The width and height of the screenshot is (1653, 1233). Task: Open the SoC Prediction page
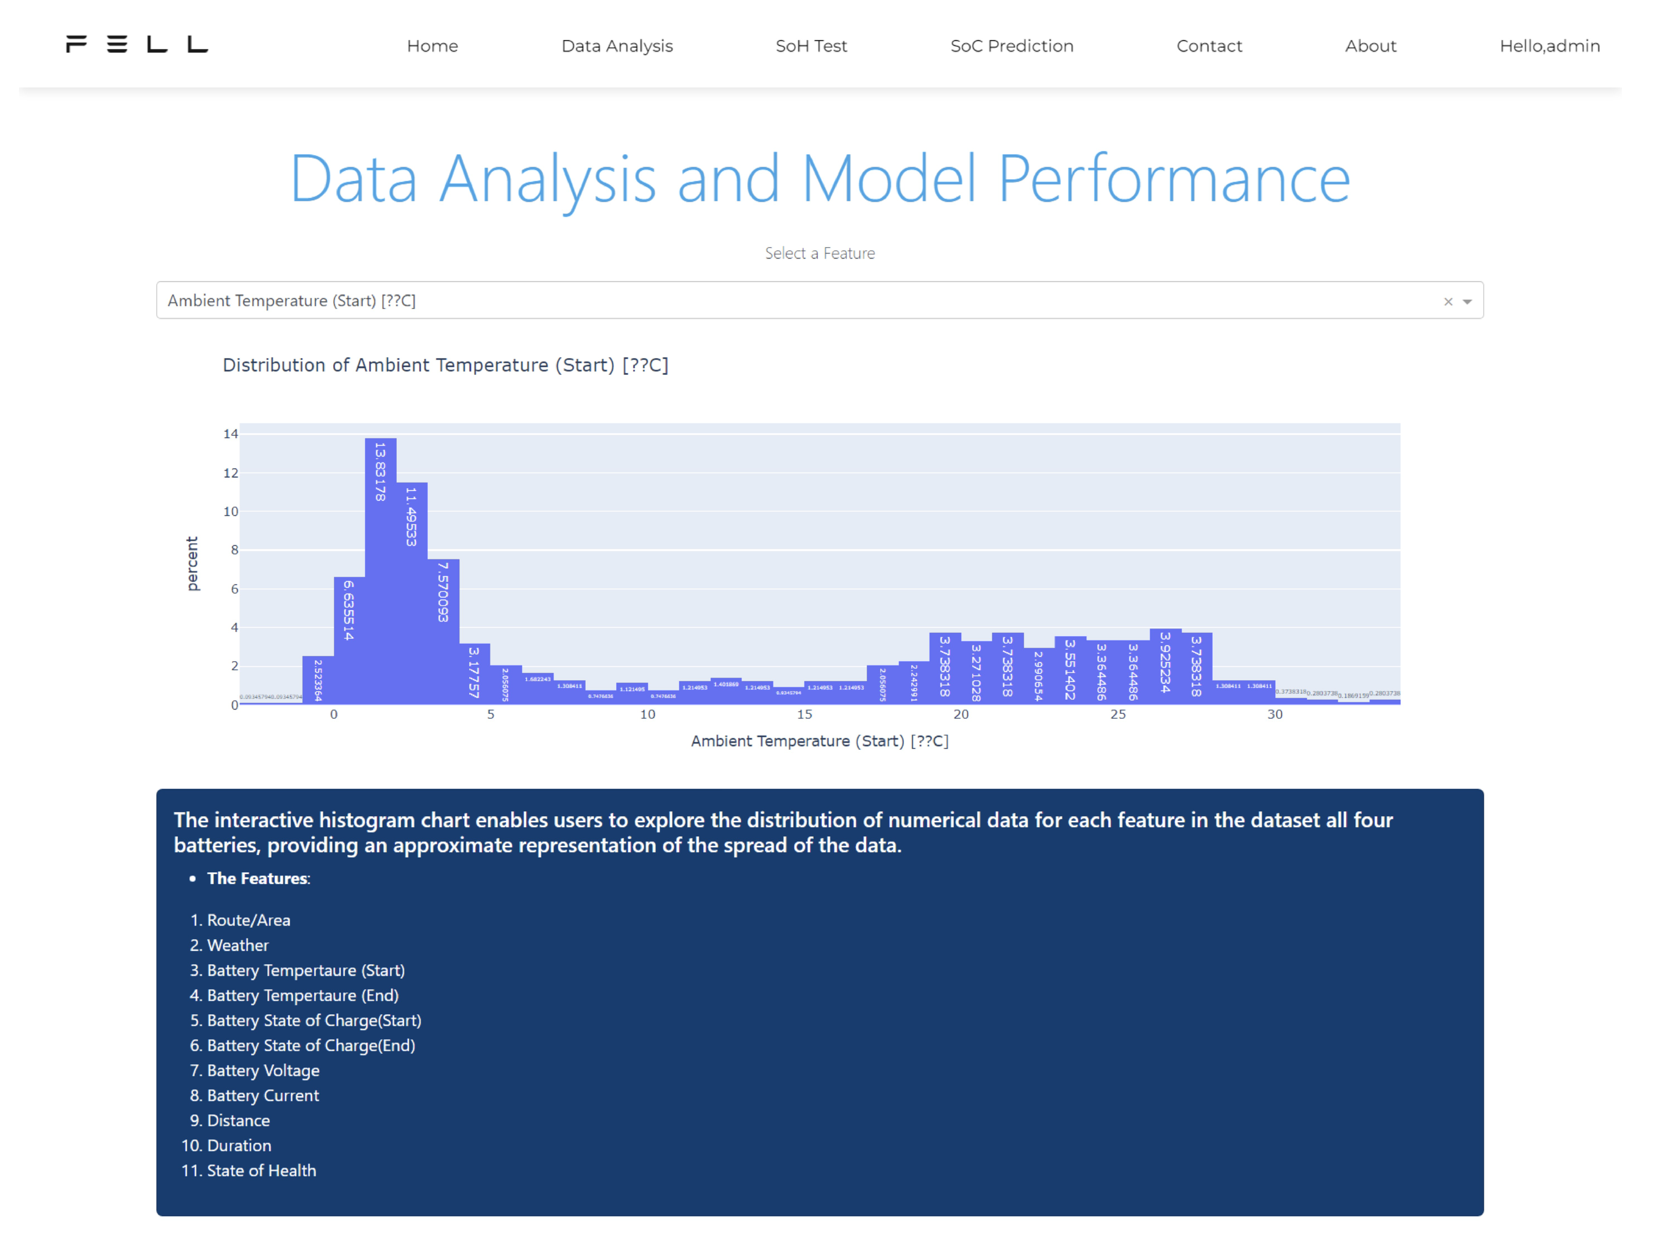click(x=1012, y=46)
